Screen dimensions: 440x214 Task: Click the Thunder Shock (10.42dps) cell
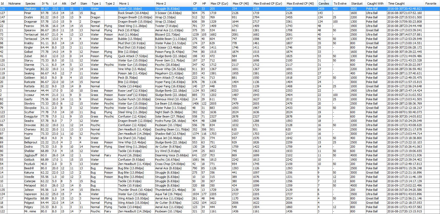136,190
